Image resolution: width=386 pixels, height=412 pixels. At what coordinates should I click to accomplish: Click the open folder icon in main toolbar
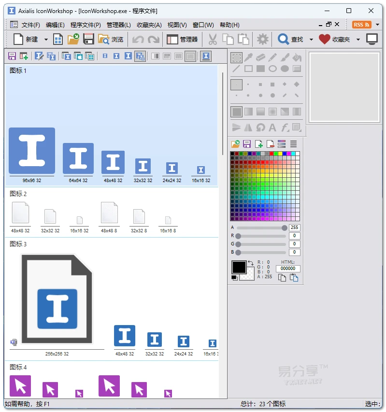(73, 40)
